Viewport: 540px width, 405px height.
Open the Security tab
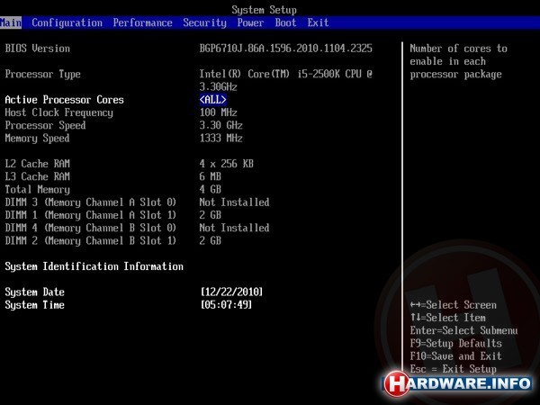(x=204, y=22)
